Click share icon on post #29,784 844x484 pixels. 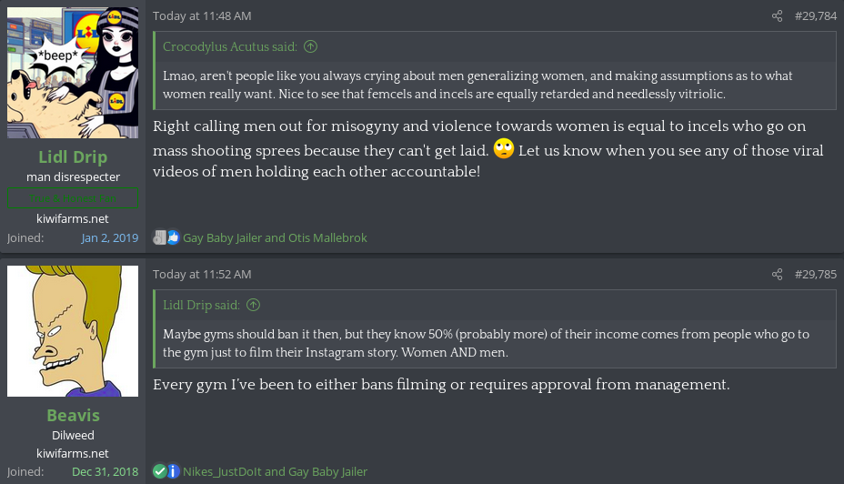777,16
